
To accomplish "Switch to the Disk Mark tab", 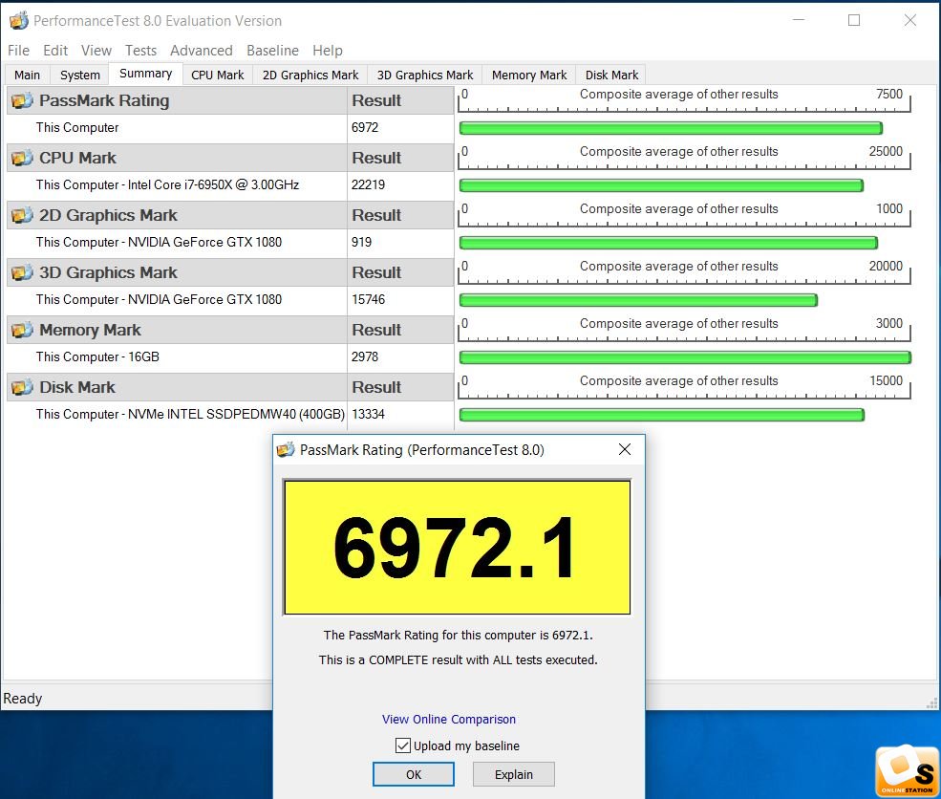I will point(611,76).
